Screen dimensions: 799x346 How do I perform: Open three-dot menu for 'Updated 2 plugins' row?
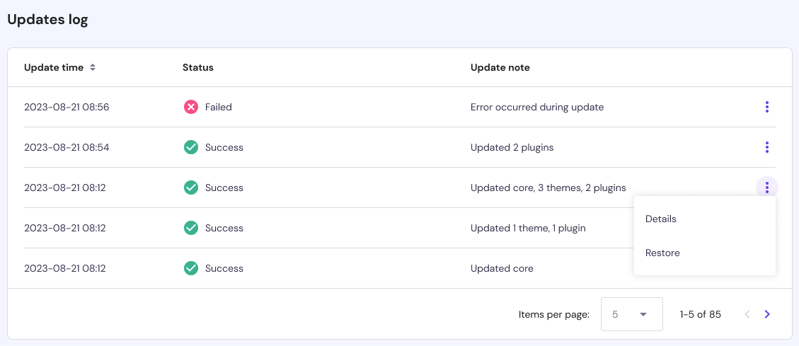point(766,148)
